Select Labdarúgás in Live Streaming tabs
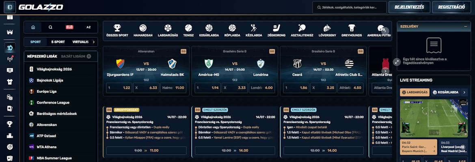The width and height of the screenshot is (475, 162). click(415, 92)
